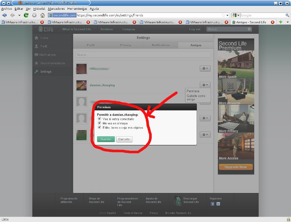291x222 pixels.
Task: Choose 'Quitarte como amigo' option
Action: 196,97
